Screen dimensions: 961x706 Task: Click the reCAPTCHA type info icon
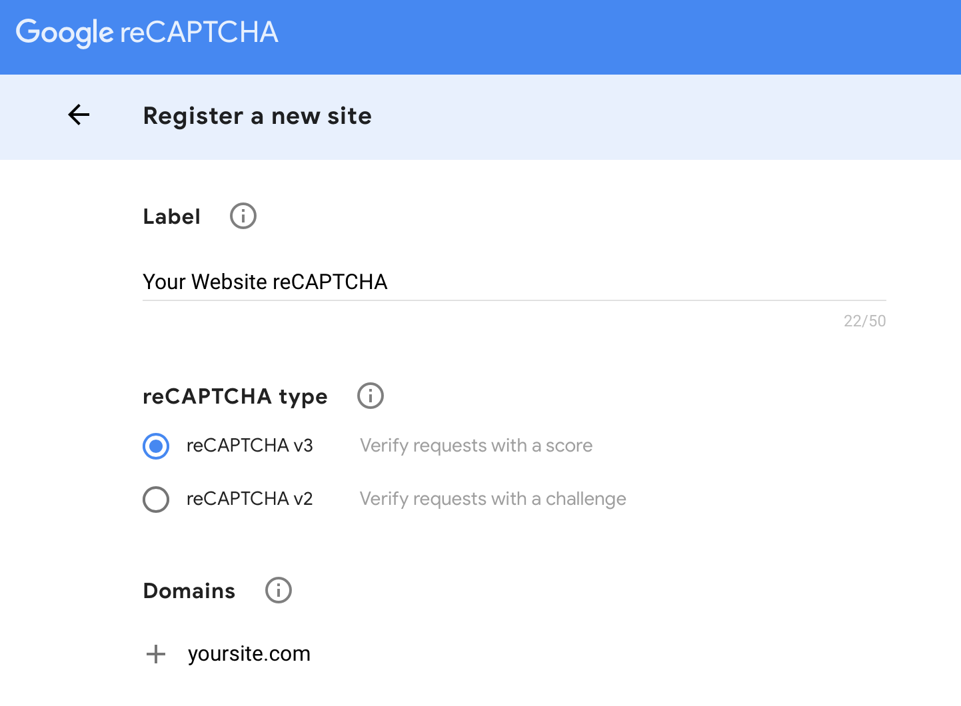click(371, 396)
